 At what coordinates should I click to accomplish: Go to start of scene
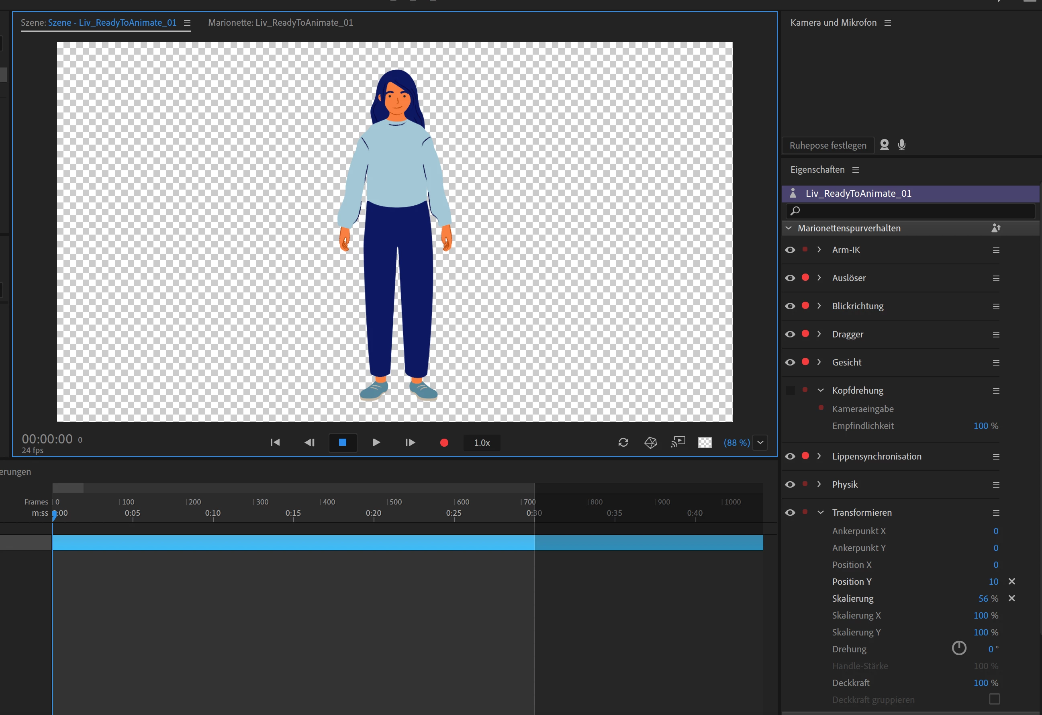(275, 442)
